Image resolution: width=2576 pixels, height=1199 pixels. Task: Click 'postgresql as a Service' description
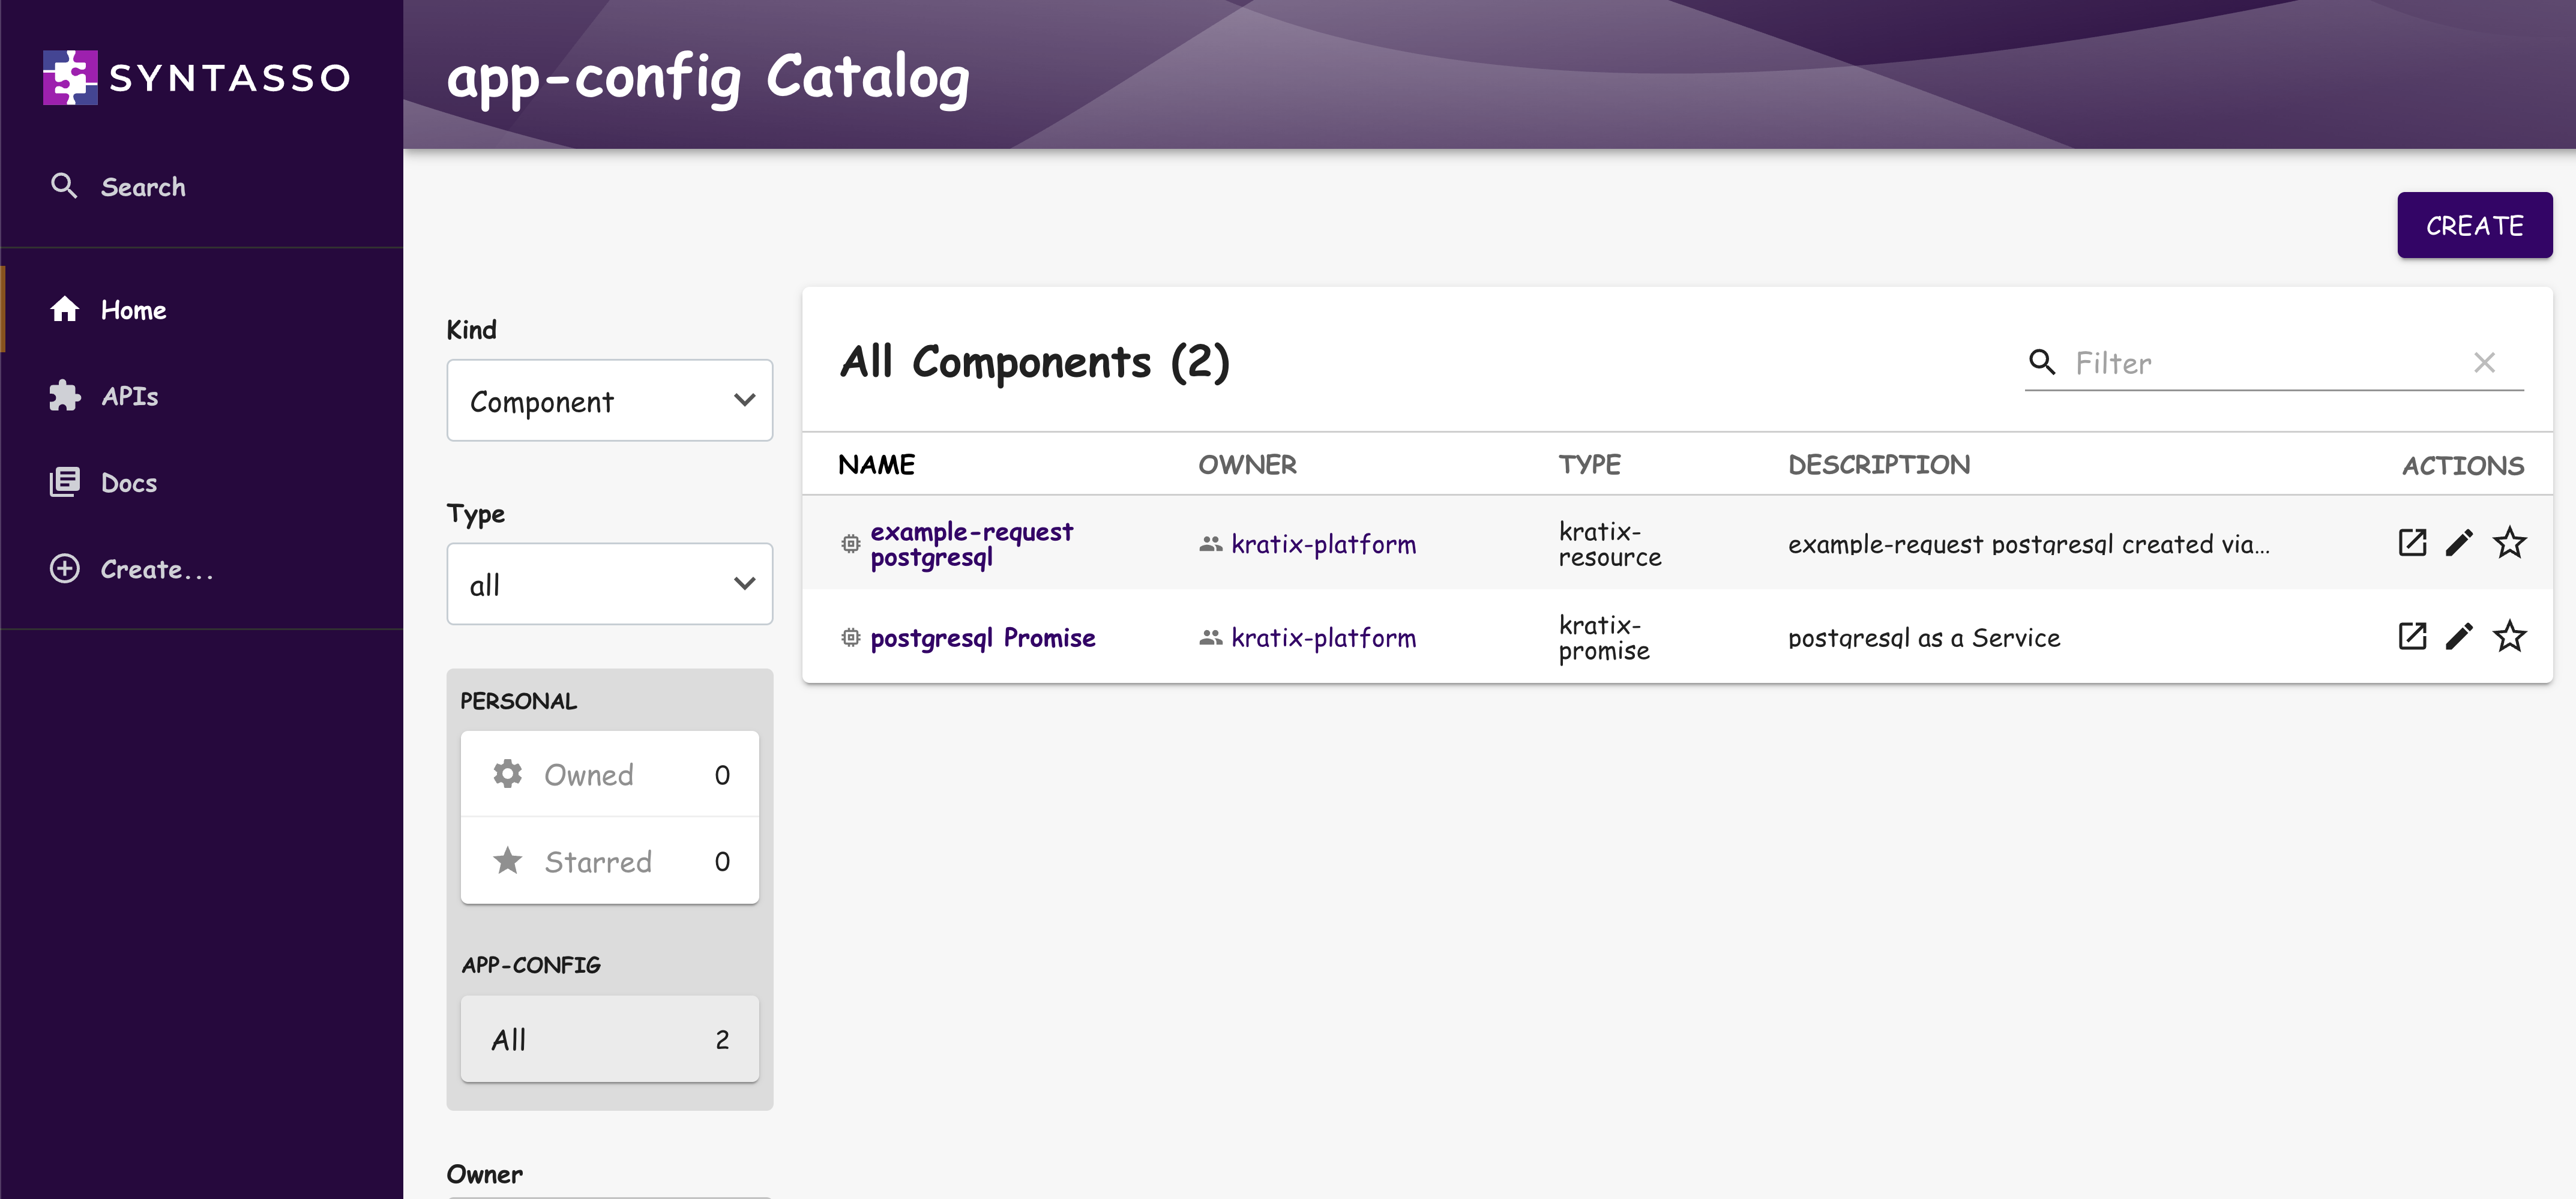point(1924,637)
